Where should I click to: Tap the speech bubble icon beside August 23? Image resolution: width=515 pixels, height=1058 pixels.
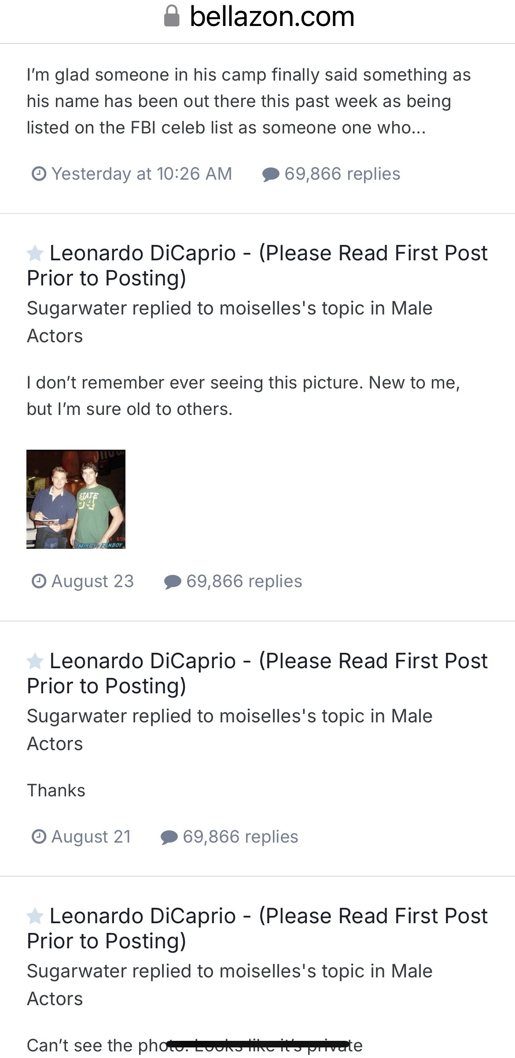coord(173,581)
